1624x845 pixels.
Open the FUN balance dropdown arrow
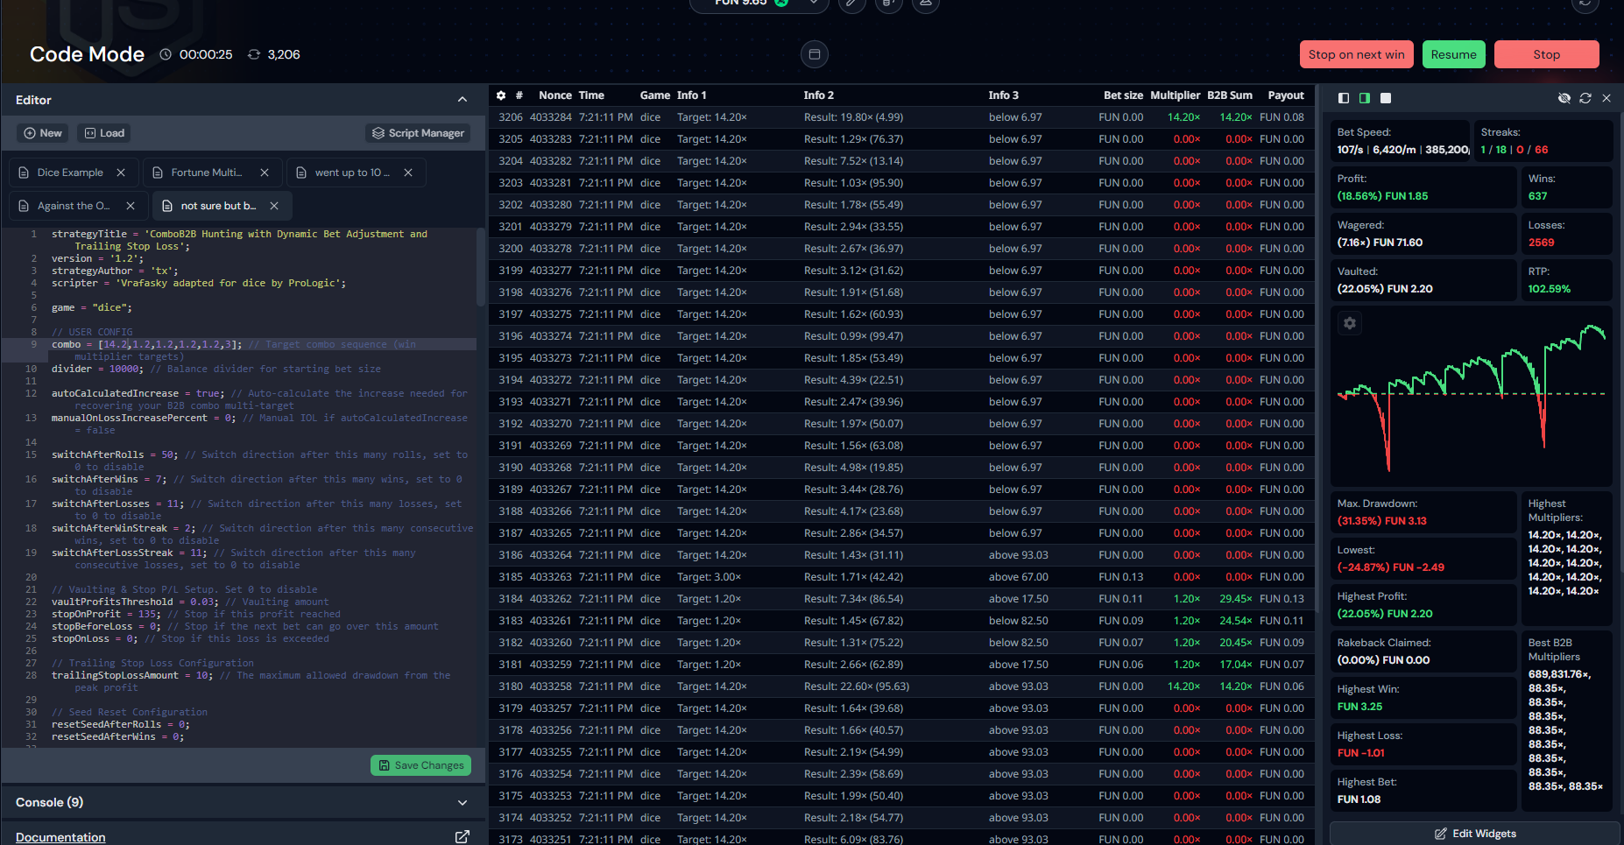pyautogui.click(x=814, y=3)
